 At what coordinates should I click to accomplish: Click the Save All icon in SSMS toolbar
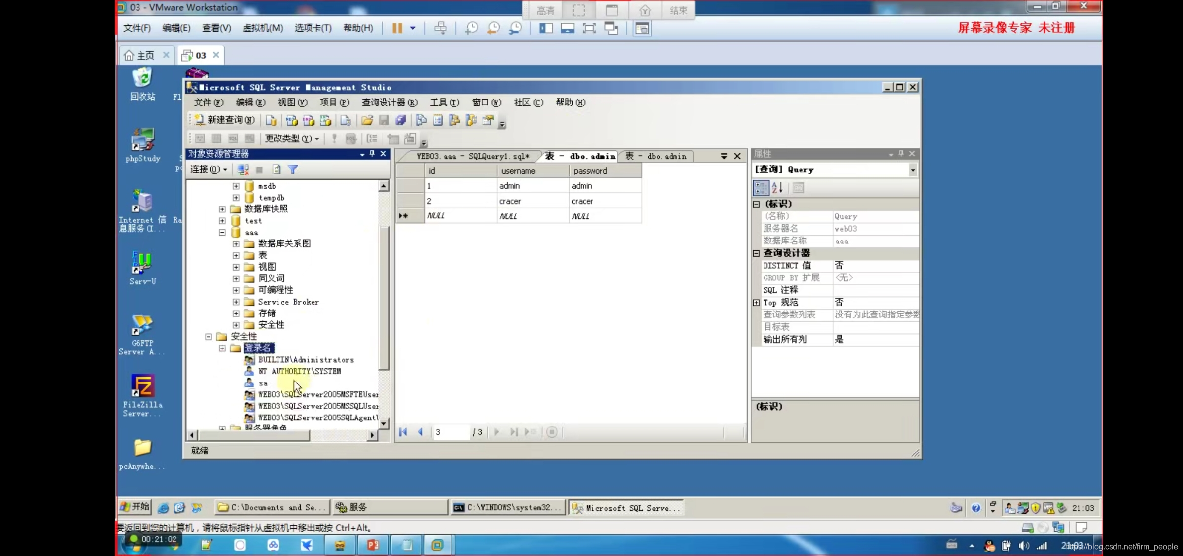tap(401, 120)
